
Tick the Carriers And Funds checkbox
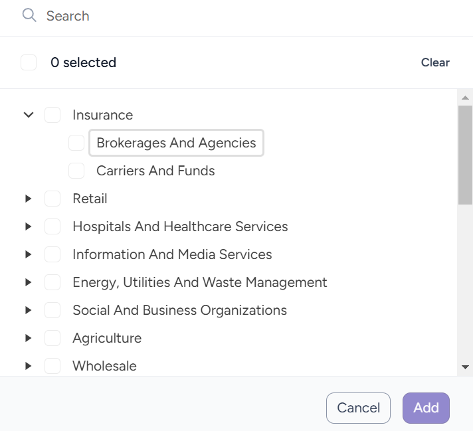[76, 171]
